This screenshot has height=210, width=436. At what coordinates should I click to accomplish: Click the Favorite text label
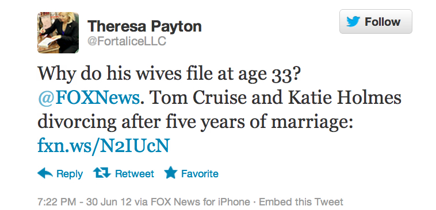pos(200,174)
